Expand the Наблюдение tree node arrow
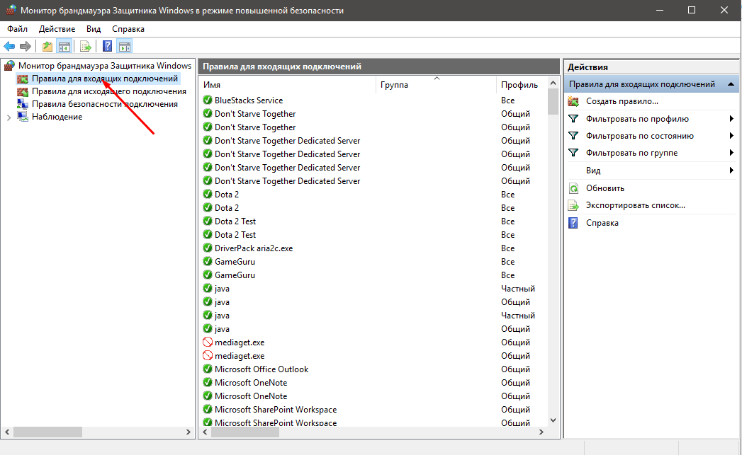 click(x=9, y=117)
